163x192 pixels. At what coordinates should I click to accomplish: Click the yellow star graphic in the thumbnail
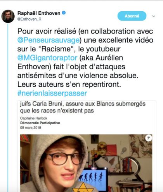(83, 187)
